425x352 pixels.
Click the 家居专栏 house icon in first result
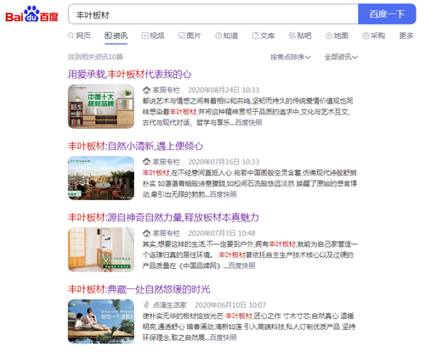pyautogui.click(x=146, y=90)
